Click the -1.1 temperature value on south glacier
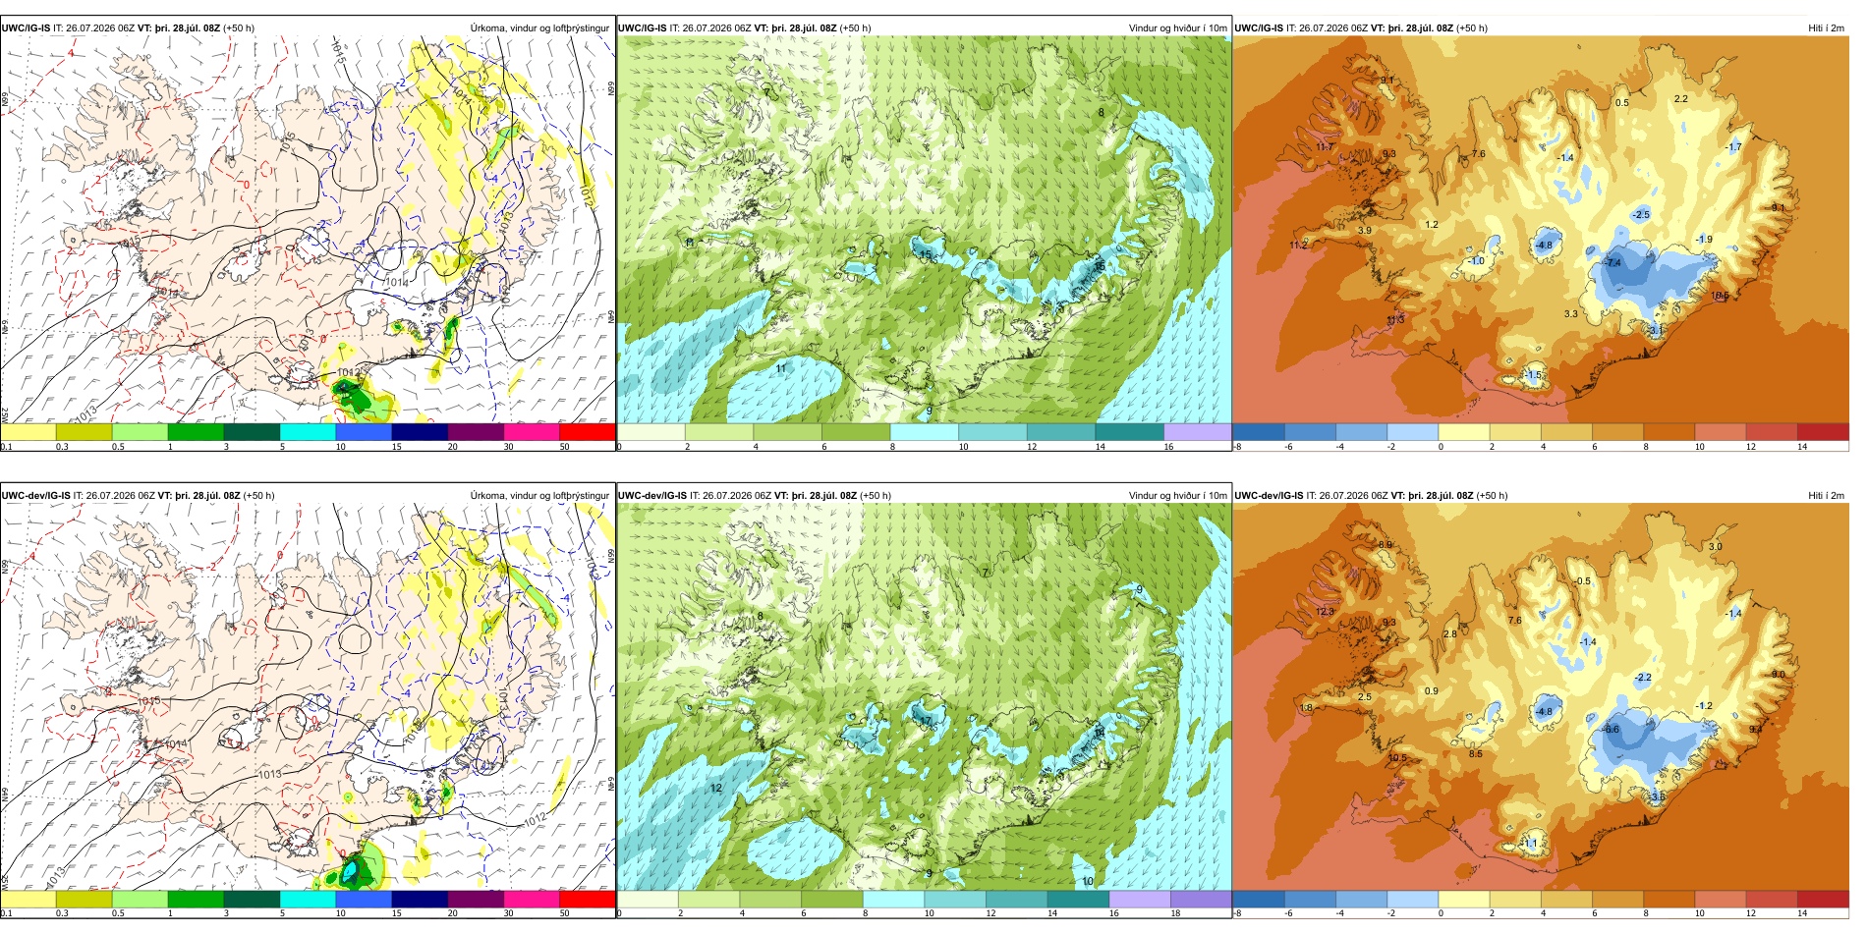This screenshot has width=1867, height=933. [1530, 844]
